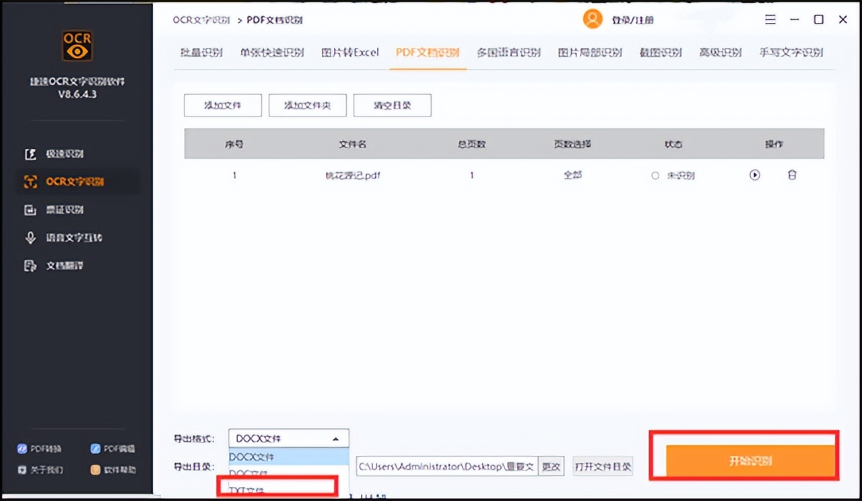Image resolution: width=862 pixels, height=501 pixels.
Task: Launch PDF转换 from the bottom left
Action: point(39,448)
